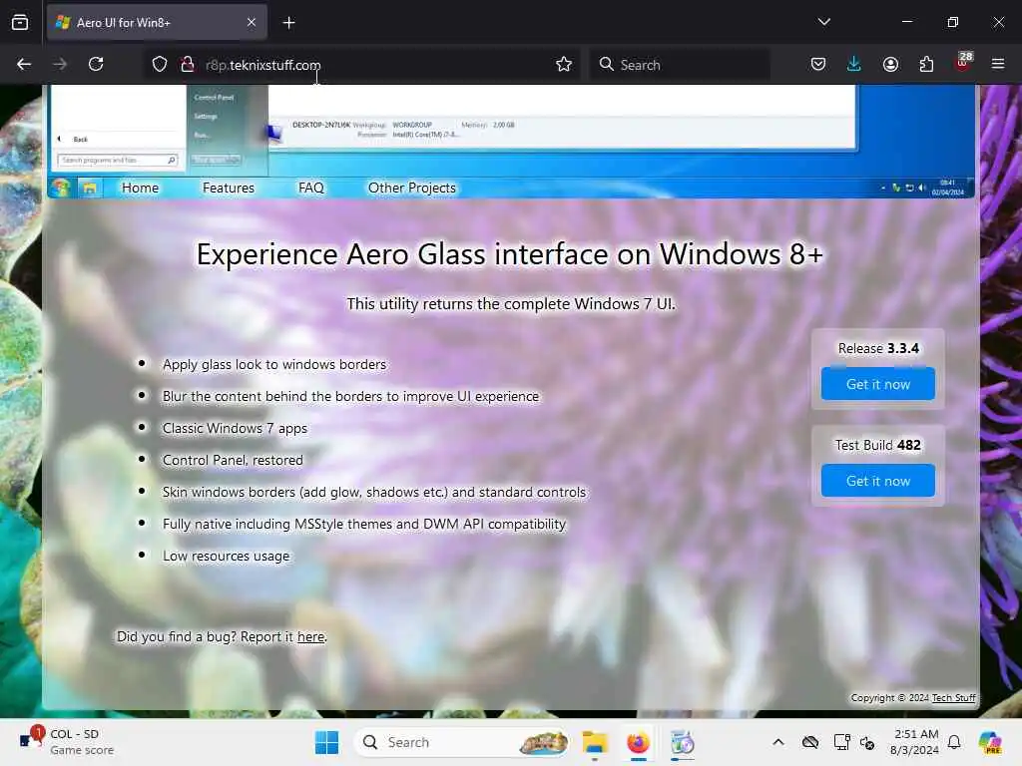
Task: Open the Other Projects menu item
Action: tap(412, 188)
